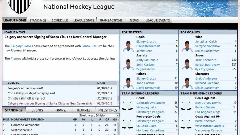Open St. Louis Blues team page

point(146,126)
